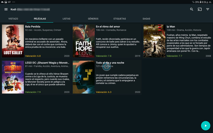This screenshot has height=133, width=213.
Task: Click the En el ritmo del amor title
Action: (108, 27)
